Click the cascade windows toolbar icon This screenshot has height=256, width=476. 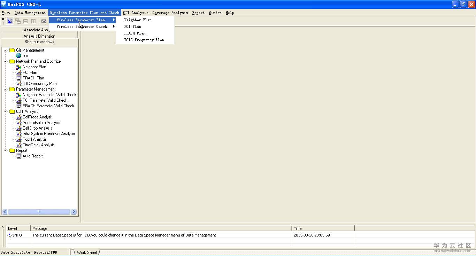tap(18, 21)
